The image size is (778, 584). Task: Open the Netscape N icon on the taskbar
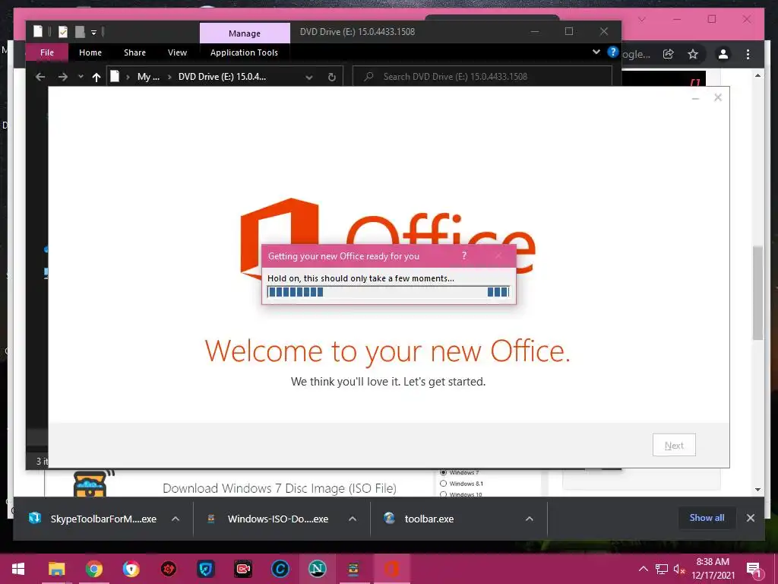317,569
